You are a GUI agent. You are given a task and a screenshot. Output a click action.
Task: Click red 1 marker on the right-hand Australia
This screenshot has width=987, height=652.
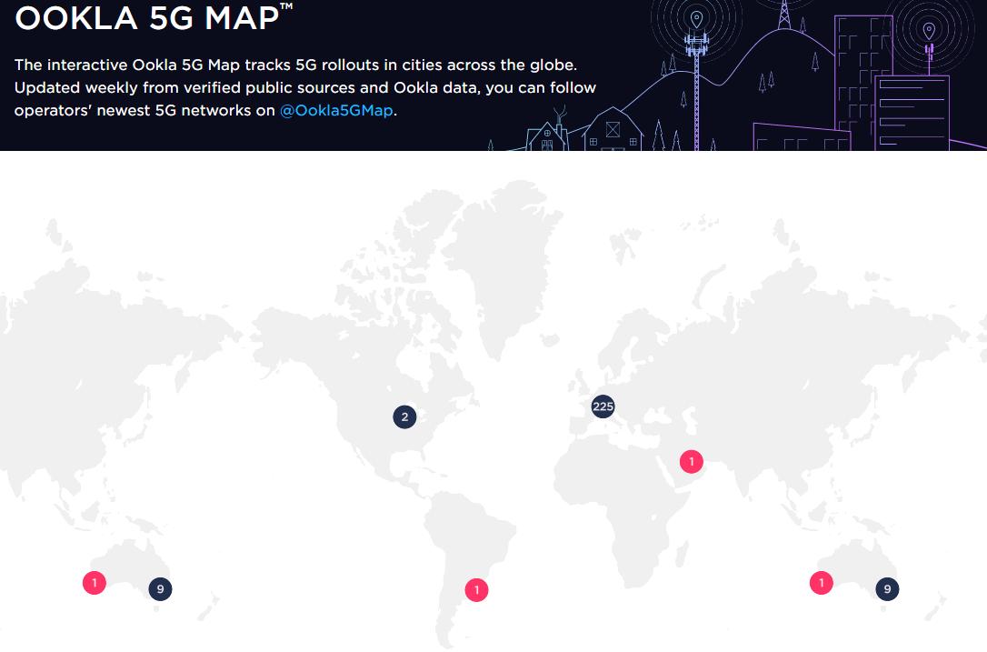[822, 582]
